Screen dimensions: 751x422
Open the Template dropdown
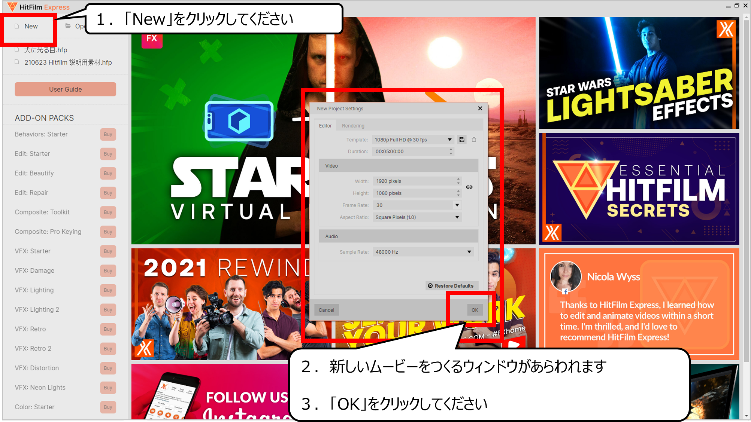coord(413,140)
